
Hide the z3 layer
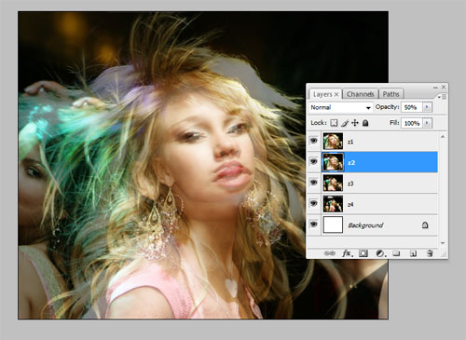[314, 183]
